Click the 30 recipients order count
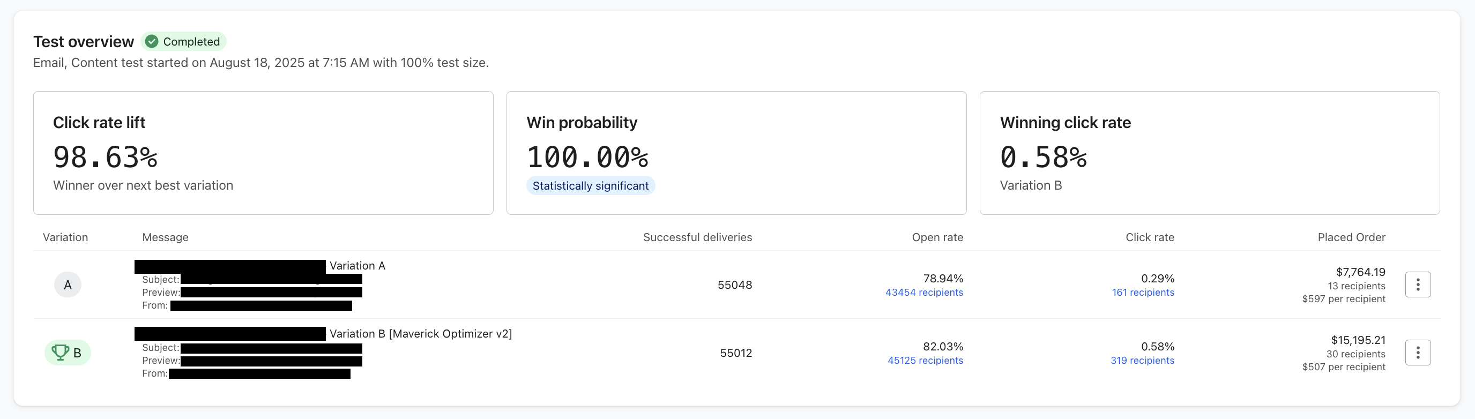Image resolution: width=1475 pixels, height=419 pixels. pos(1356,354)
